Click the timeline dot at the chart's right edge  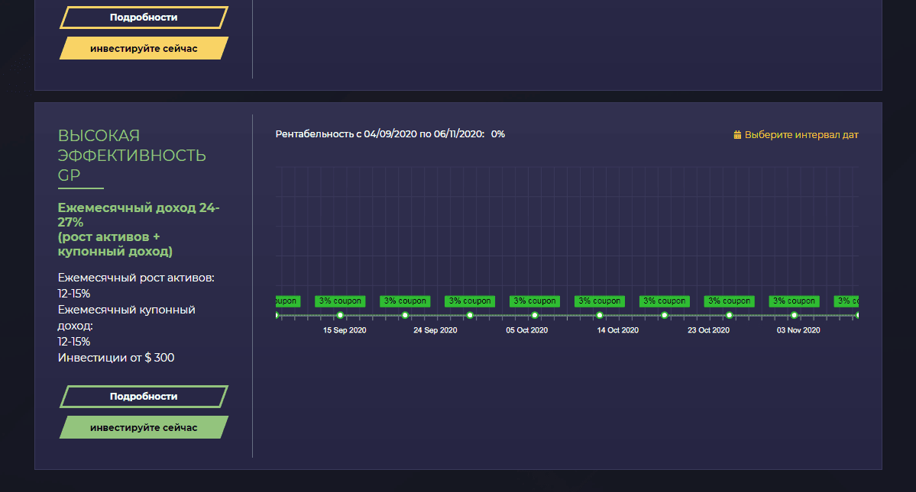pos(856,315)
